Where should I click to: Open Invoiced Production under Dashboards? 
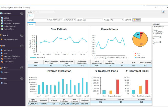click(10, 26)
